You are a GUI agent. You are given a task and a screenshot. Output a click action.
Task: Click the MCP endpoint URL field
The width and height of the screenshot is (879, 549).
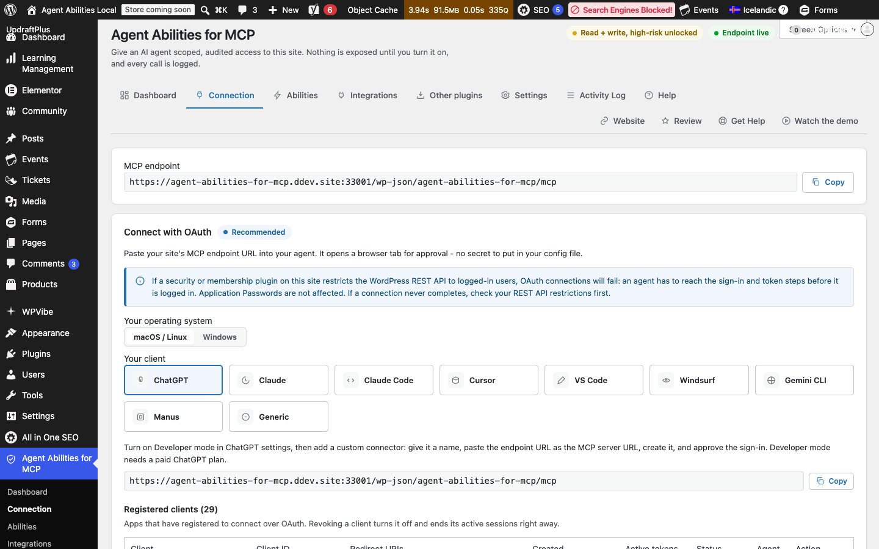pyautogui.click(x=460, y=182)
